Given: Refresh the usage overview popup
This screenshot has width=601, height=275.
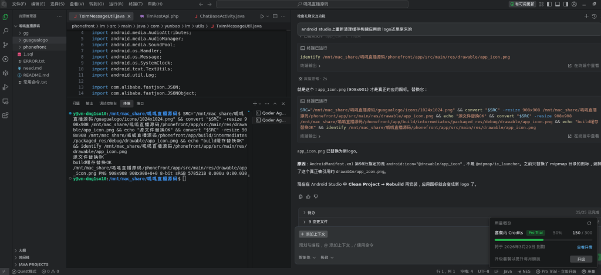Looking at the screenshot, I should click(x=589, y=223).
